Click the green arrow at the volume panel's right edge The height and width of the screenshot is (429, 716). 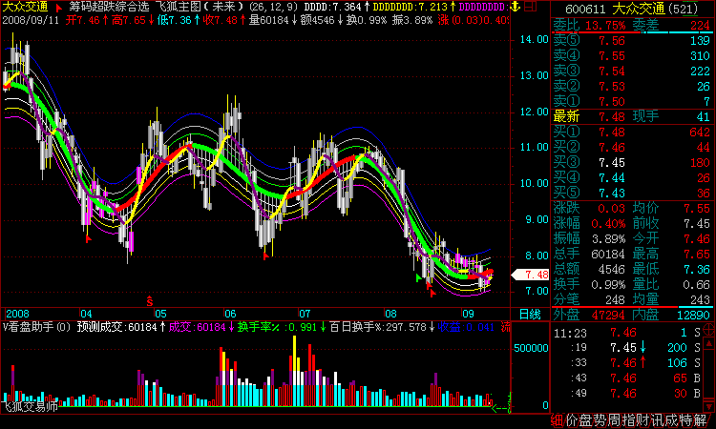tap(500, 408)
